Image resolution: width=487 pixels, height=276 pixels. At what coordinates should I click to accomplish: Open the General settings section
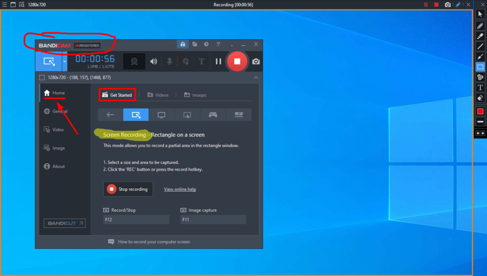click(x=56, y=111)
